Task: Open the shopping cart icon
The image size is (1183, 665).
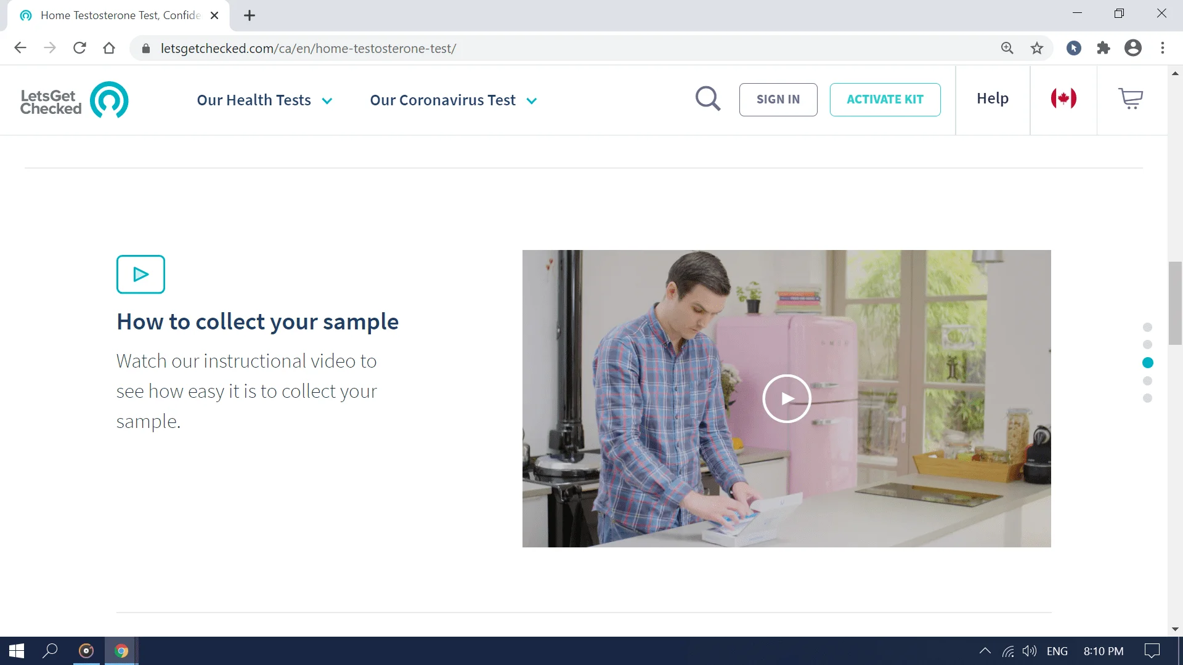Action: coord(1131,99)
